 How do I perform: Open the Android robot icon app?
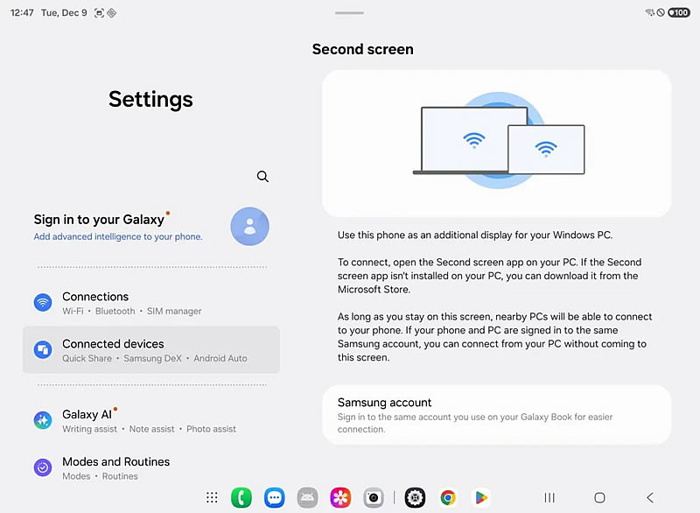(x=307, y=497)
